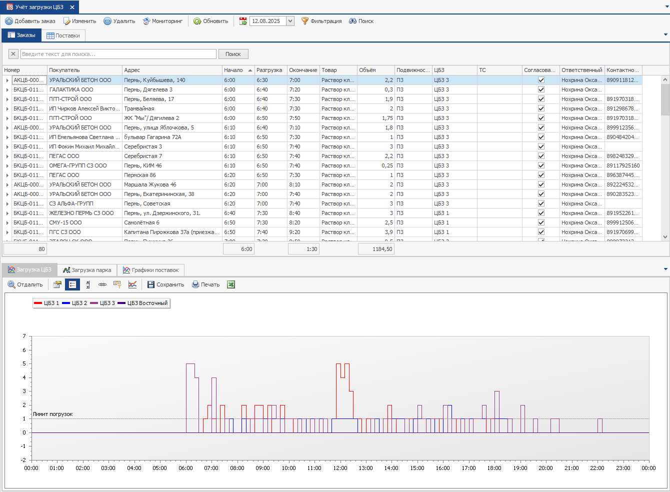Click the green Обновить refresh icon
Screen dimensions: 670x492
tap(197, 21)
